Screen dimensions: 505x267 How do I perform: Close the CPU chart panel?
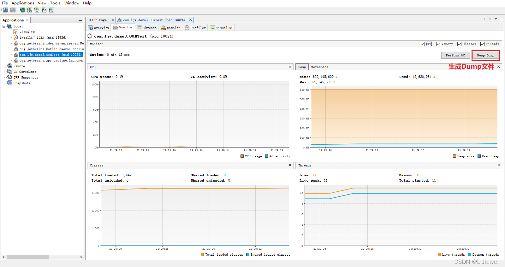tap(290, 67)
